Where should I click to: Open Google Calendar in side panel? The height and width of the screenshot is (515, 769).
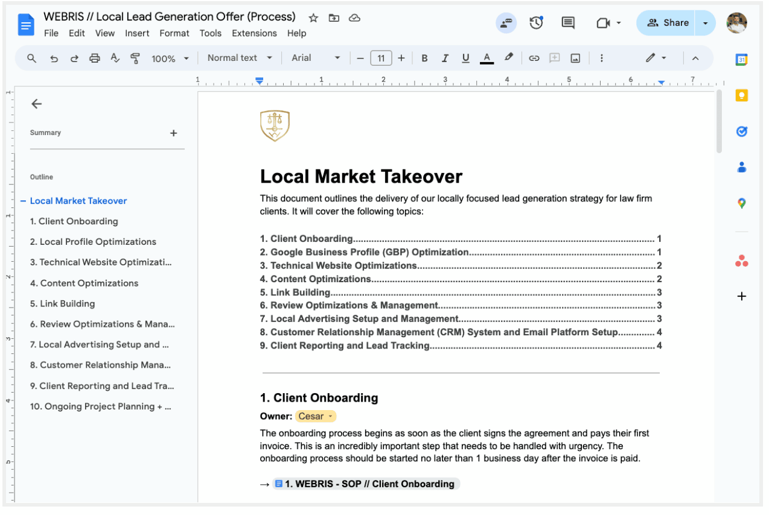click(742, 59)
